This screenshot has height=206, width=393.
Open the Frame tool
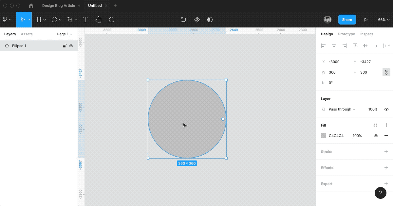39,20
